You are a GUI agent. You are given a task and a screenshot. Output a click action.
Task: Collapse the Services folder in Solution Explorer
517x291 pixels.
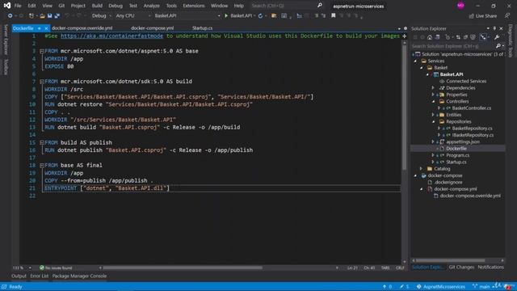[x=415, y=61]
